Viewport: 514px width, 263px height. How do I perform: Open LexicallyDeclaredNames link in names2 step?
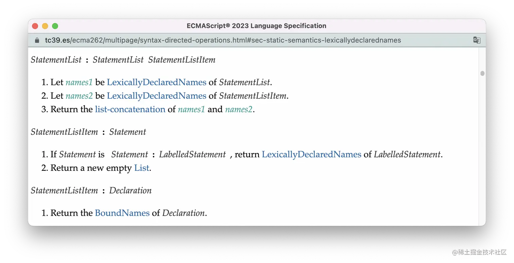156,96
